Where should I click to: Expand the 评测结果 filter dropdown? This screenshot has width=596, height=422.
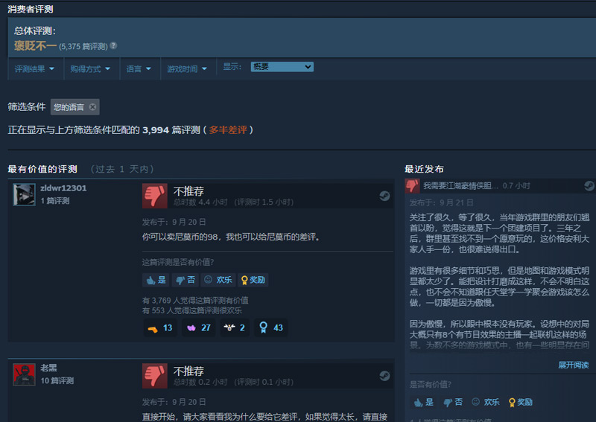coord(34,68)
